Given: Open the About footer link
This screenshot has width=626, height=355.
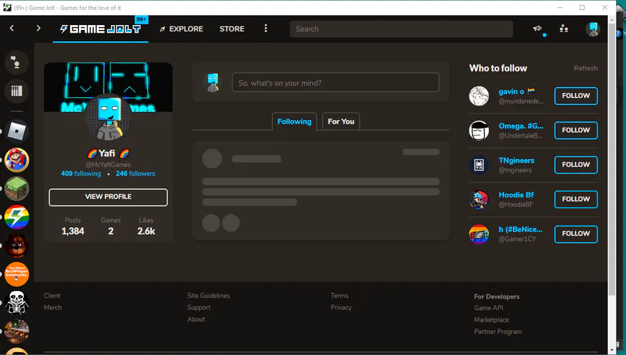Looking at the screenshot, I should (196, 319).
